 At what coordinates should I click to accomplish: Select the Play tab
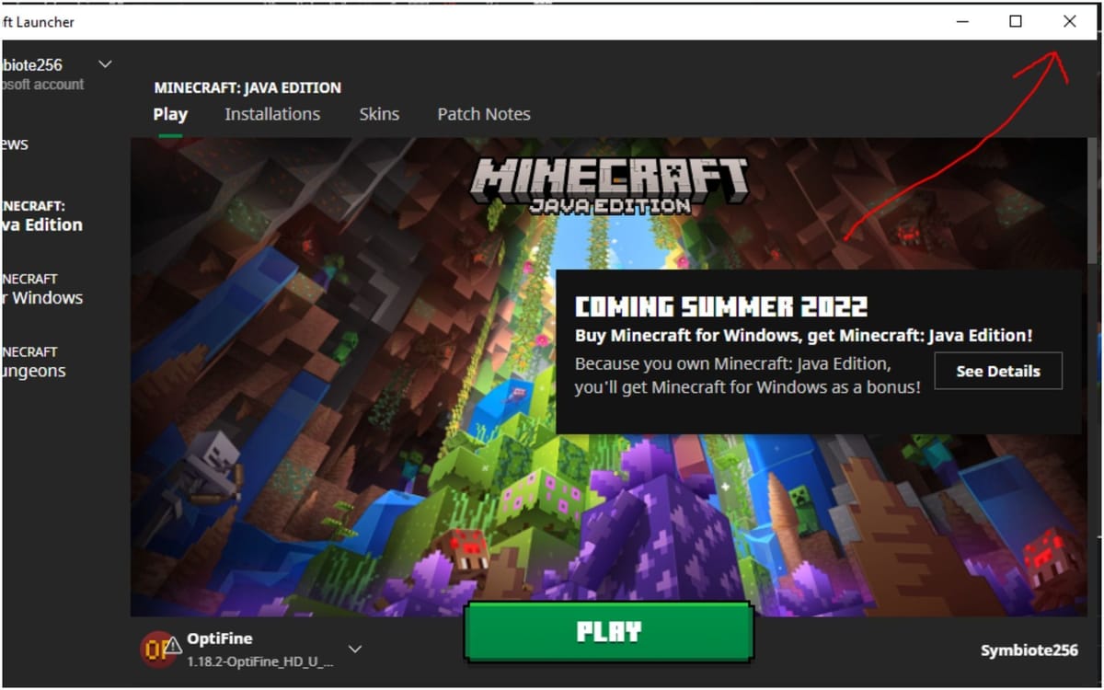point(169,113)
